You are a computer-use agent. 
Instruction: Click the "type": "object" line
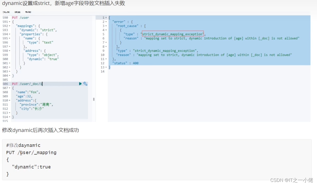tap(43, 55)
